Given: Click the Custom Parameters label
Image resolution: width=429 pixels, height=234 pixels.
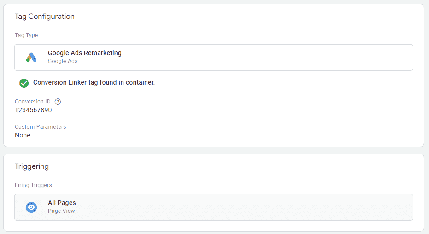Looking at the screenshot, I should click(x=40, y=127).
